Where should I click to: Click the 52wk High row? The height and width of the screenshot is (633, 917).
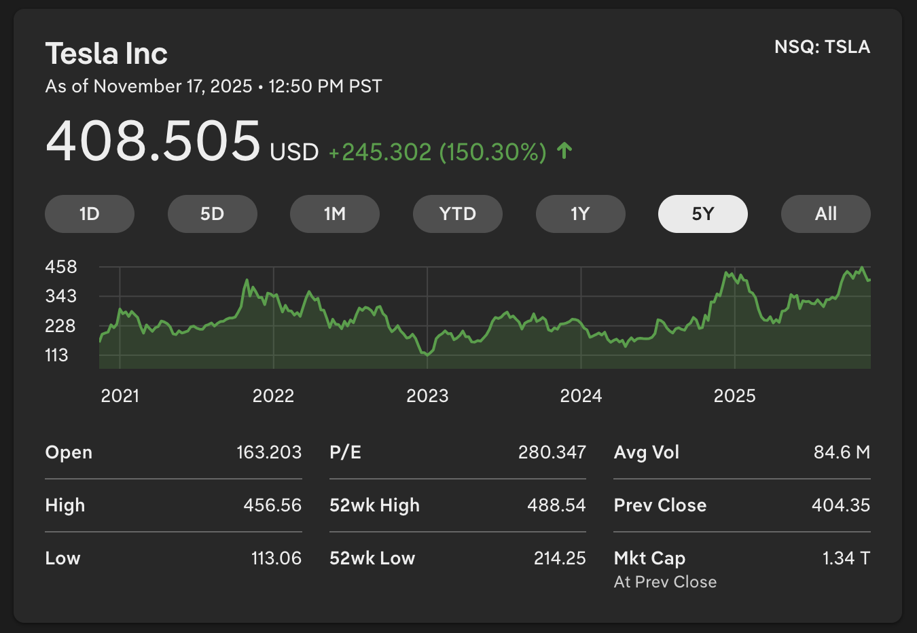click(457, 505)
